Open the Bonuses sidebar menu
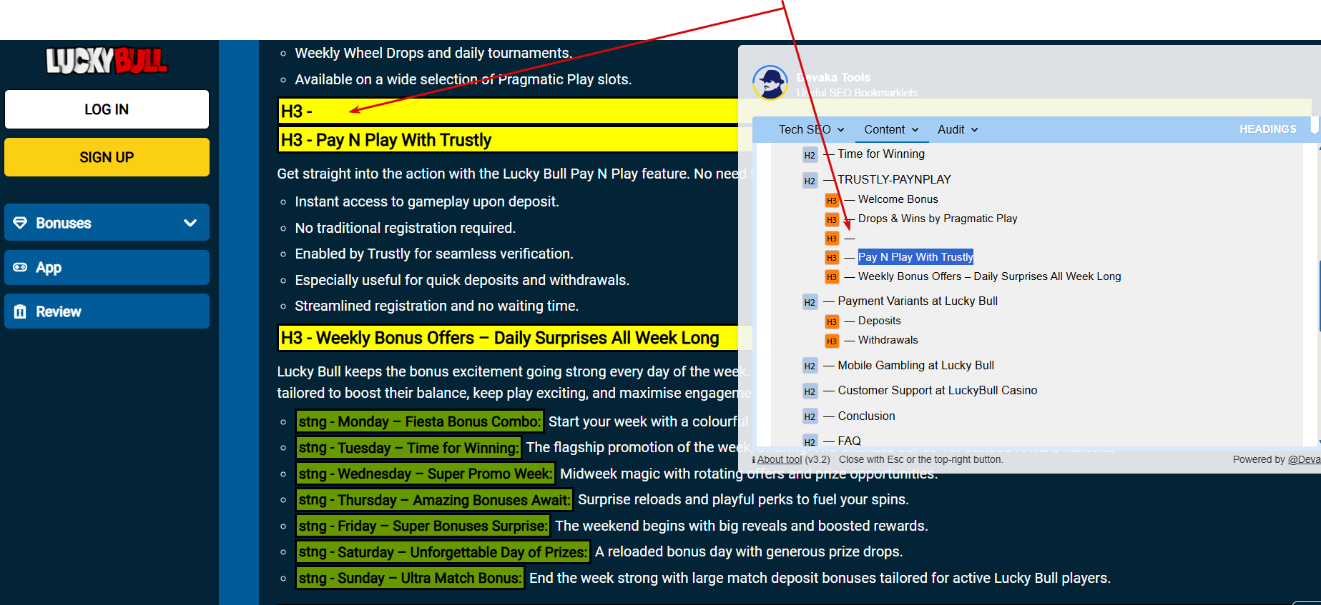Image resolution: width=1321 pixels, height=605 pixels. [107, 223]
